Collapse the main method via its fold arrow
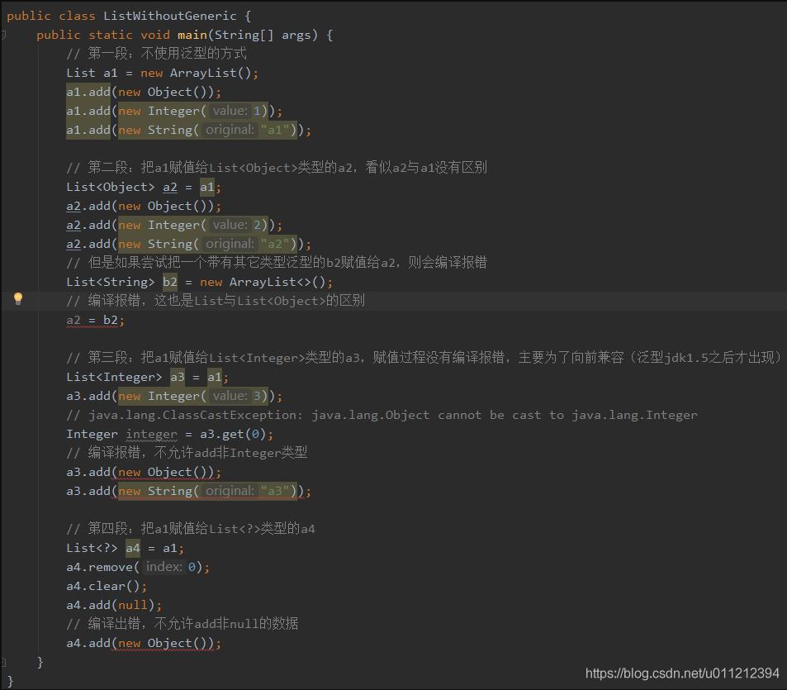This screenshot has height=690, width=787. pos(5,35)
